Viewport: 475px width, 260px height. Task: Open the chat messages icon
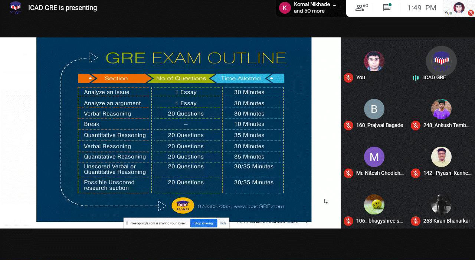[387, 8]
